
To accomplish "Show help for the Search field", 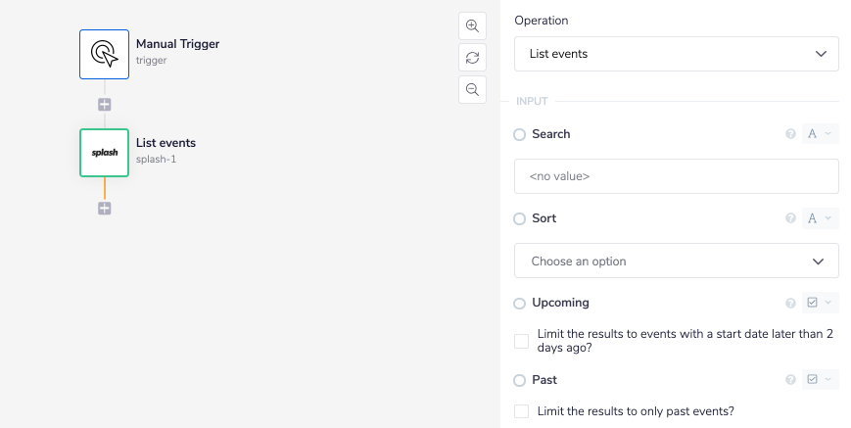I will tap(790, 134).
